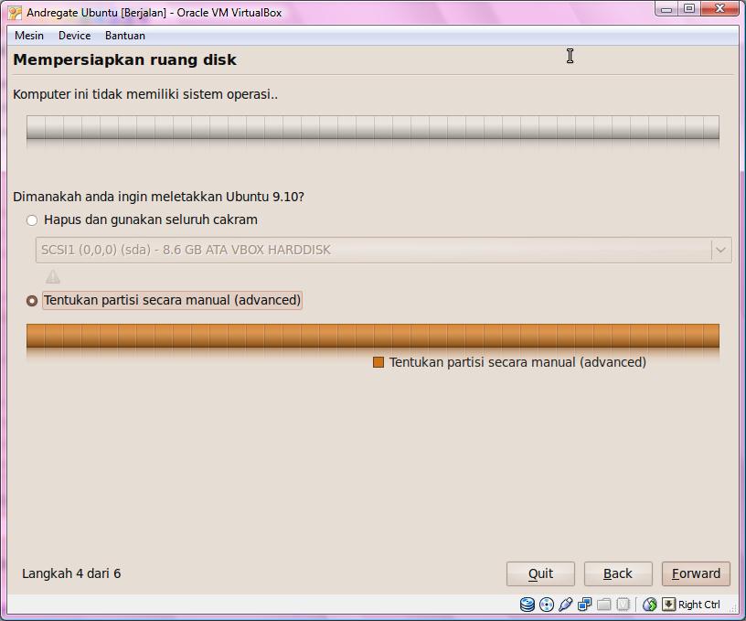Viewport: 746px width, 621px height.
Task: Maximize the VirtualBox window
Action: coord(689,9)
